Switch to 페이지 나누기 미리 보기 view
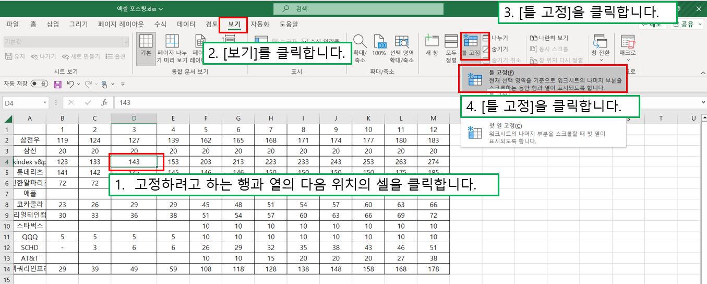This screenshot has height=284, width=707. 172,49
